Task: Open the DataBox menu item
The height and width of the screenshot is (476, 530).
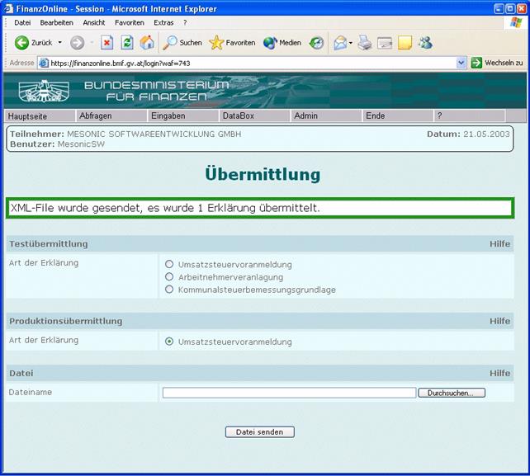Action: point(239,116)
